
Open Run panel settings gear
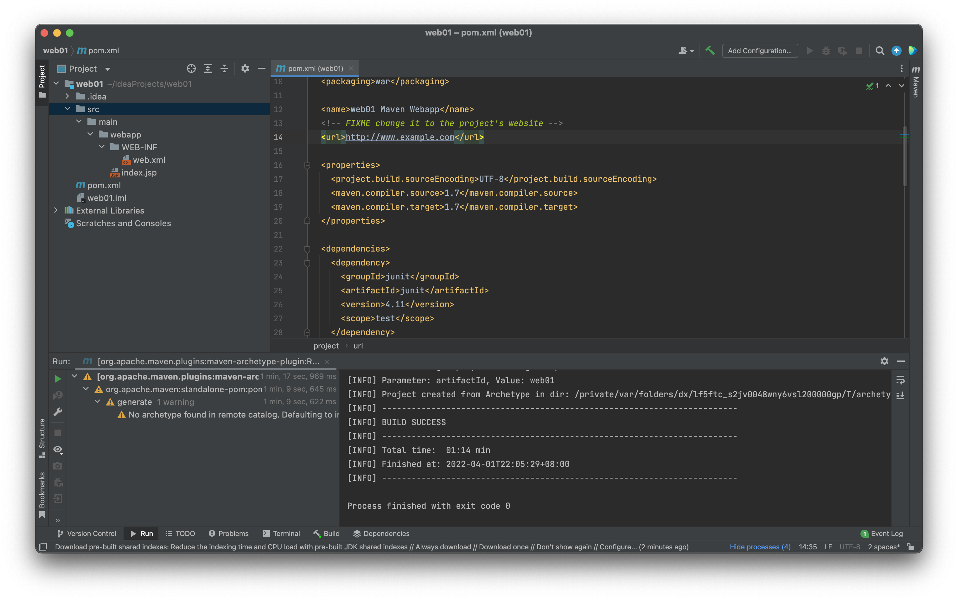[x=884, y=361]
